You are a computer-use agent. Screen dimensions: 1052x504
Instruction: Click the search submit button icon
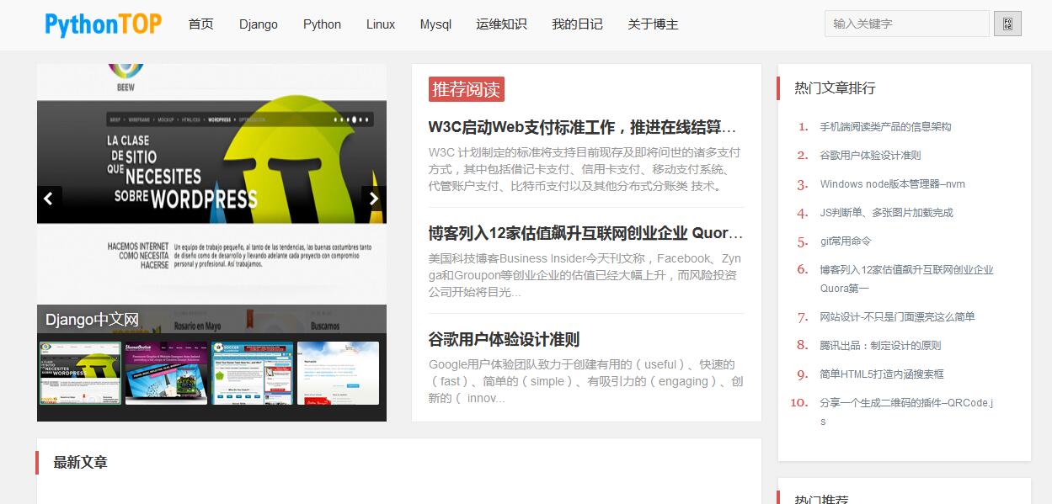1007,24
